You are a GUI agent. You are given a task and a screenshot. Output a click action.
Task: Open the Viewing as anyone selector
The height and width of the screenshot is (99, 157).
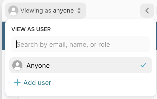coord(46,11)
